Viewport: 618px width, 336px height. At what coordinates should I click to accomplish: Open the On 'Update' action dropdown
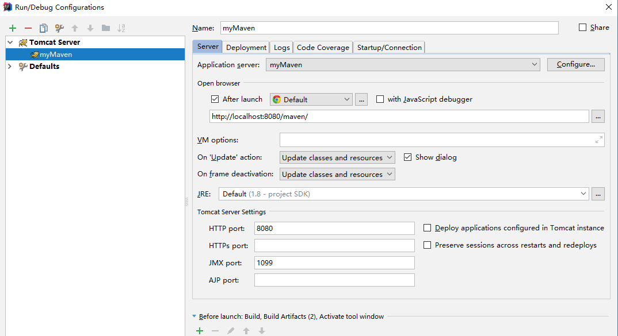tap(337, 157)
